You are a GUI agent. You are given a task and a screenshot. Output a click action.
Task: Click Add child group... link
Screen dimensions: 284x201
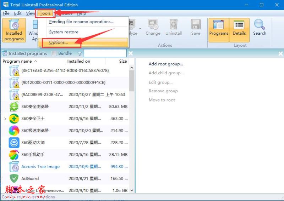coord(166,73)
